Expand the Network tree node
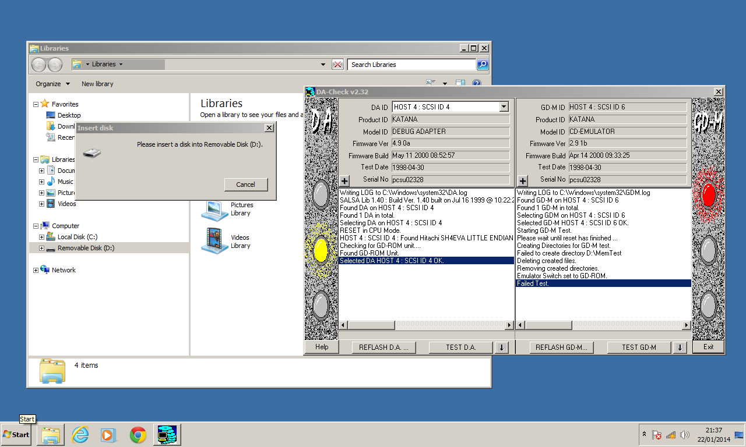Image resolution: width=746 pixels, height=447 pixels. click(36, 270)
